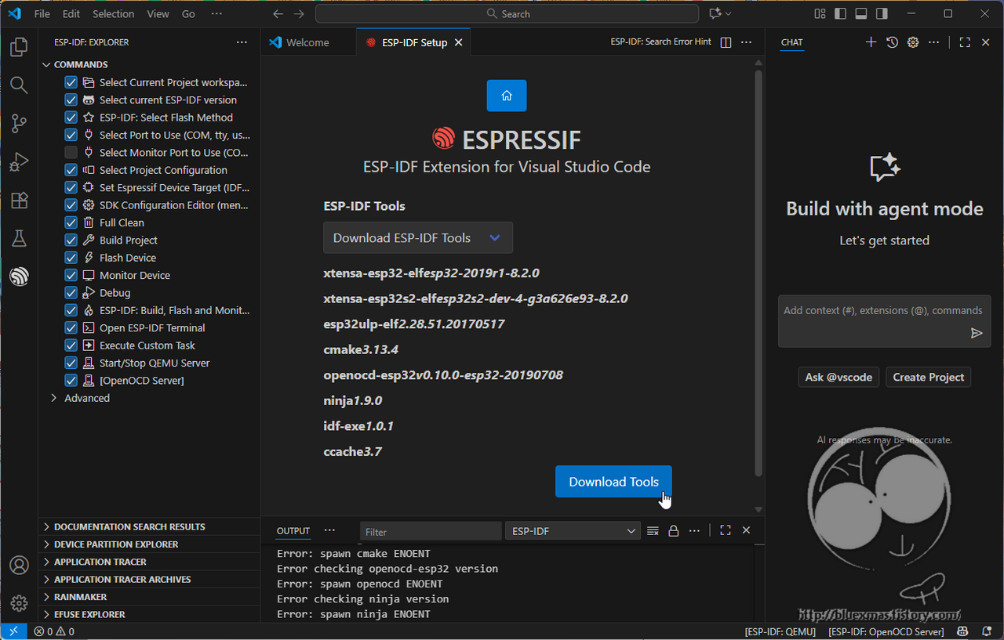Image resolution: width=1004 pixels, height=640 pixels.
Task: Open the Search view in activity bar
Action: (x=19, y=85)
